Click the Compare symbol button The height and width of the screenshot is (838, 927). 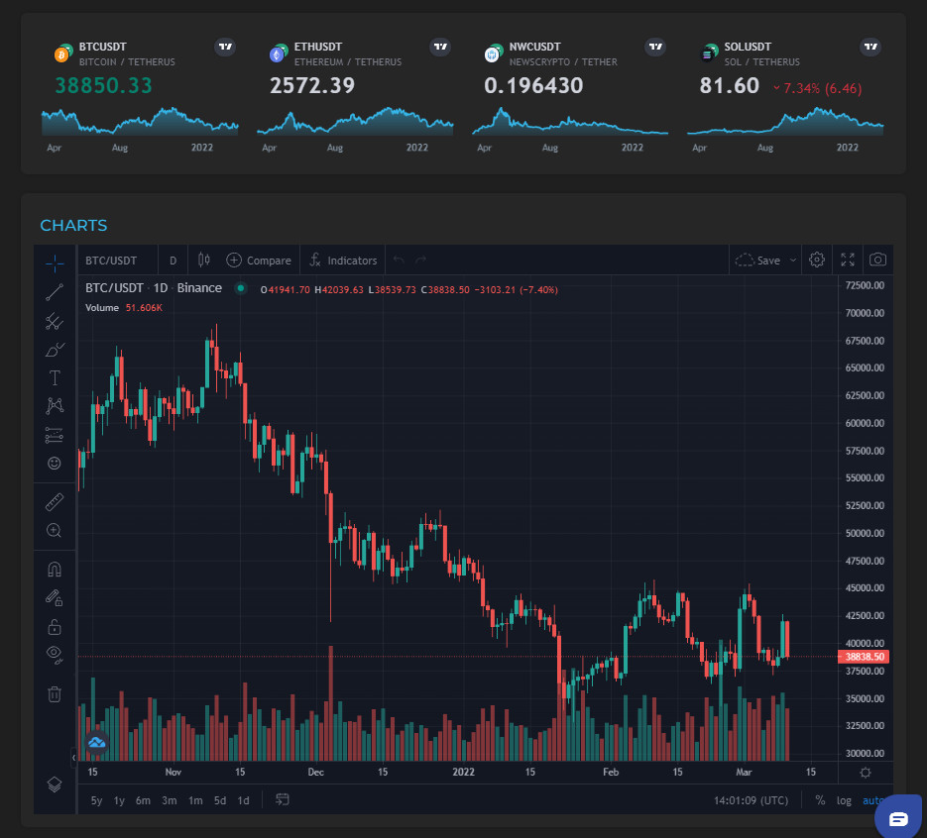259,261
